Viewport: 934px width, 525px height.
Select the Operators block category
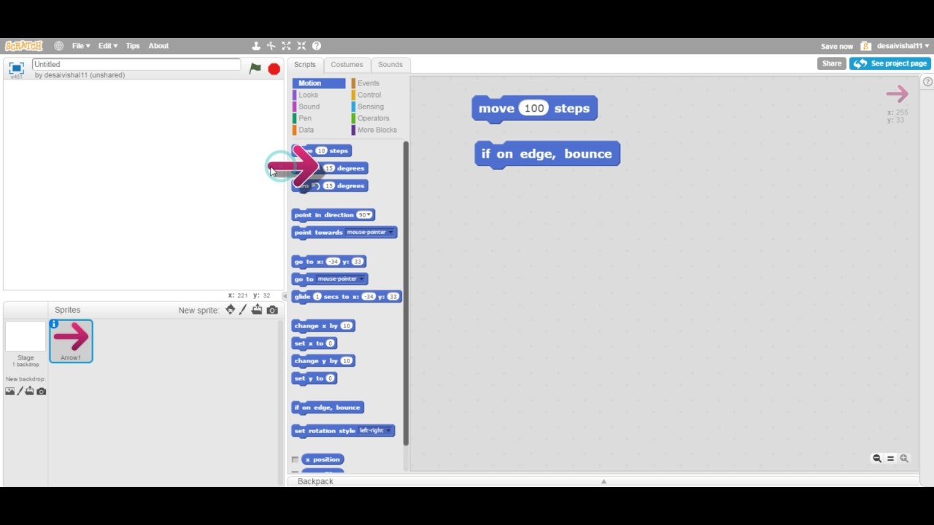373,118
